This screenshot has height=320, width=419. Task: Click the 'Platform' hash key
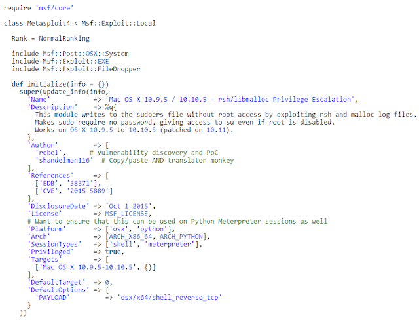click(x=46, y=229)
